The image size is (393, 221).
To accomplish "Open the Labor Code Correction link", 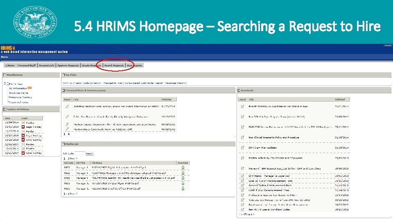I will click(x=88, y=83).
